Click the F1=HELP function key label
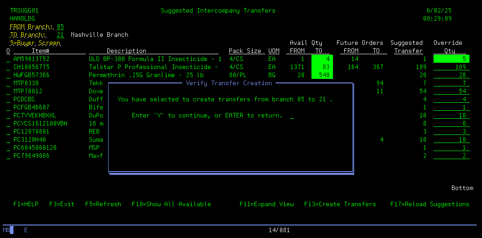The width and height of the screenshot is (482, 238). pos(26,204)
